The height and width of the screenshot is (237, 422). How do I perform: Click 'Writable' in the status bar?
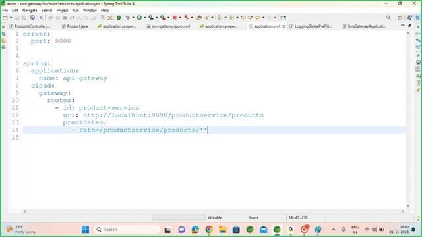tap(214, 217)
